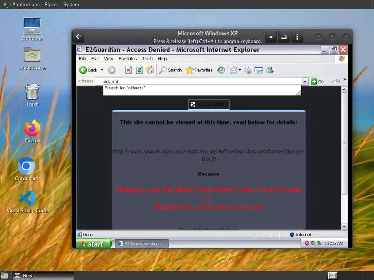This screenshot has height=280, width=374.
Task: Select the Chromium desktop icon
Action: (26, 169)
